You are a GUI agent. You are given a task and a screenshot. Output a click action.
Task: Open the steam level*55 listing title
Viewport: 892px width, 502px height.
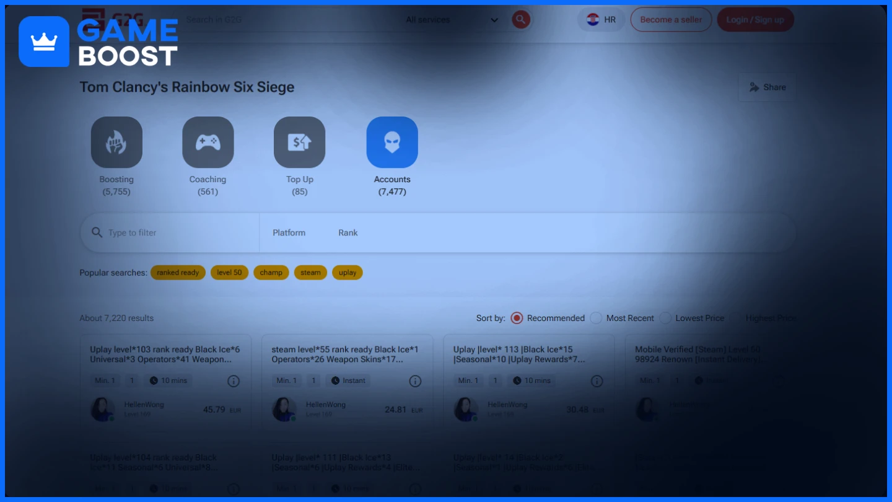pos(345,354)
